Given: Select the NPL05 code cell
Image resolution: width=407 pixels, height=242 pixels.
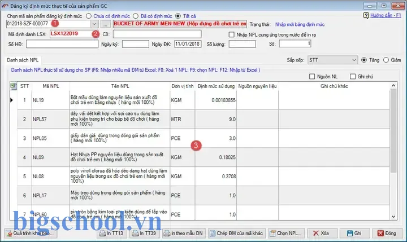Looking at the screenshot, I should (x=51, y=138).
